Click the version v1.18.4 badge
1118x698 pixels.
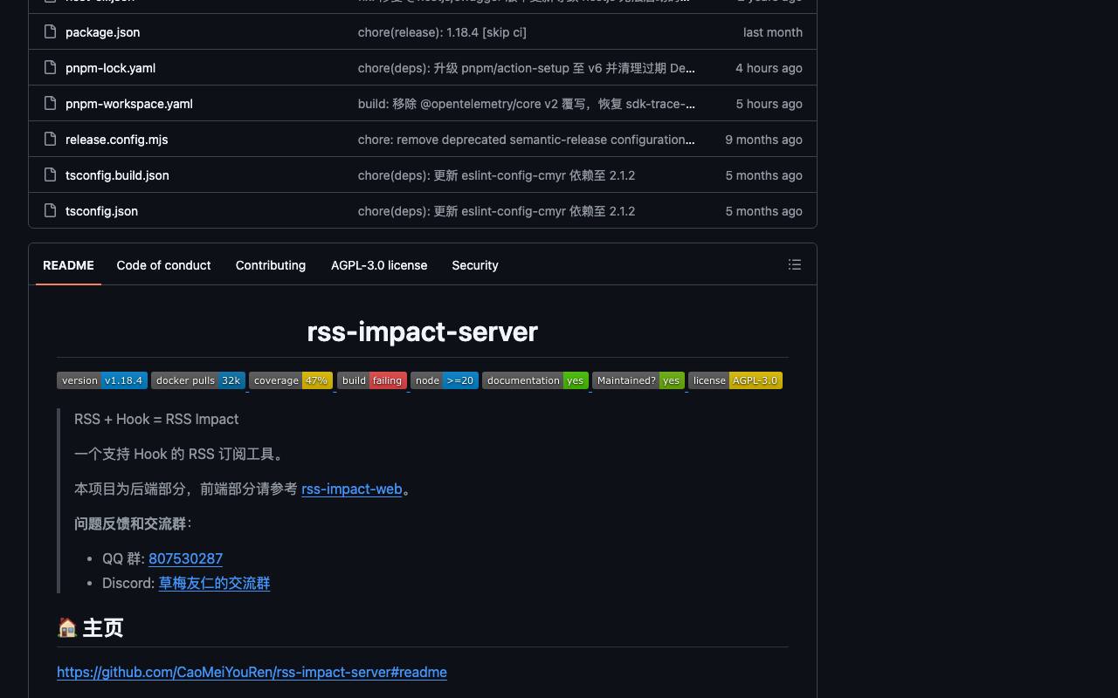(102, 380)
